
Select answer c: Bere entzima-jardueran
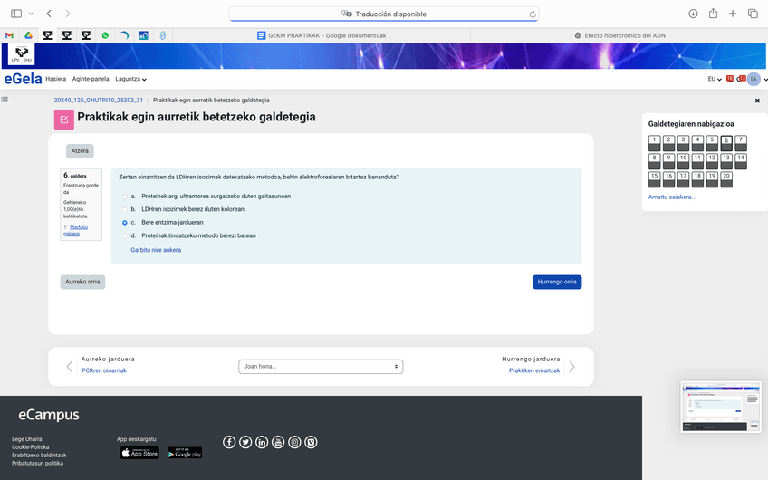(x=125, y=223)
